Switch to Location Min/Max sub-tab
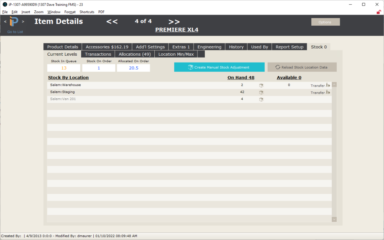Image resolution: width=384 pixels, height=240 pixels. pos(176,54)
